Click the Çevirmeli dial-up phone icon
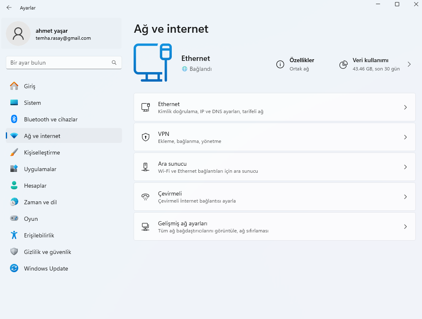Viewport: 422px width, 319px height. pos(146,197)
